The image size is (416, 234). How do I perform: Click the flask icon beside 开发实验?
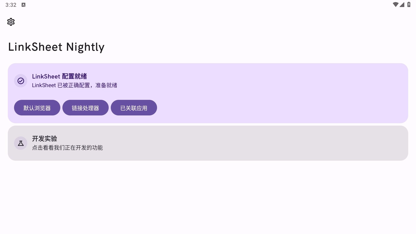pyautogui.click(x=21, y=143)
